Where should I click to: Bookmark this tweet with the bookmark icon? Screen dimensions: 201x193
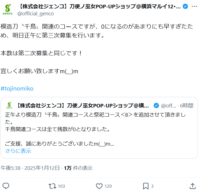[x=146, y=186]
